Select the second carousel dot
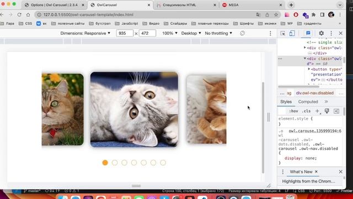This screenshot has width=353, height=199. (x=115, y=163)
